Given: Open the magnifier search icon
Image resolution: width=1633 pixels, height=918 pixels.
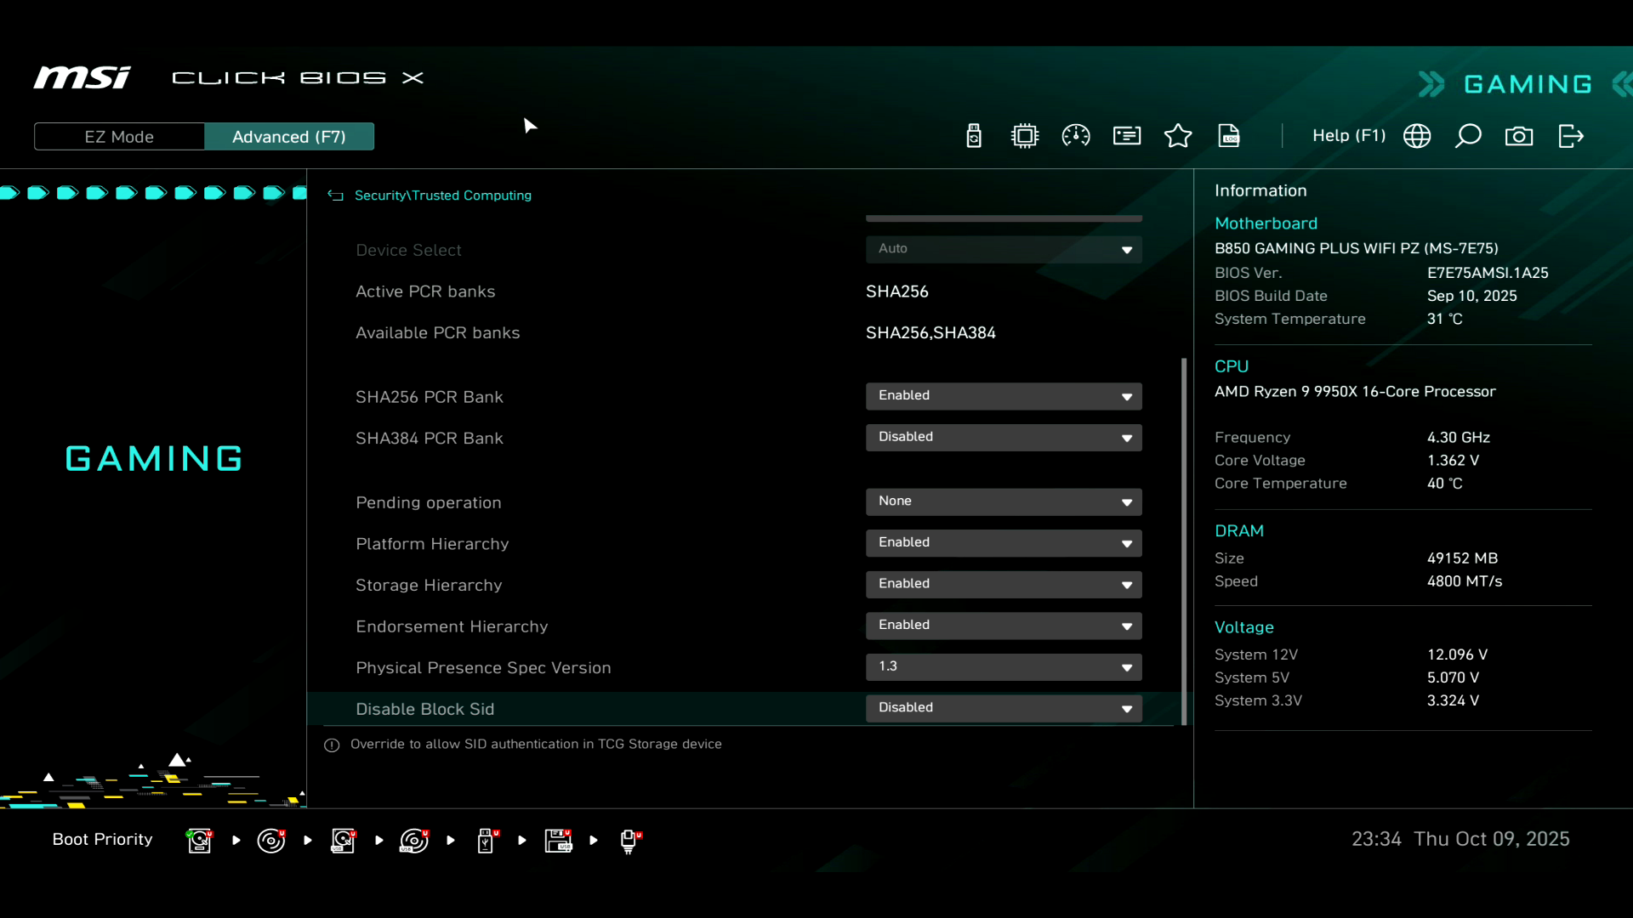Looking at the screenshot, I should tap(1468, 136).
